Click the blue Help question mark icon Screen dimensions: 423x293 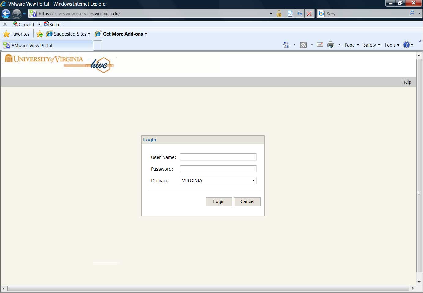coord(406,45)
